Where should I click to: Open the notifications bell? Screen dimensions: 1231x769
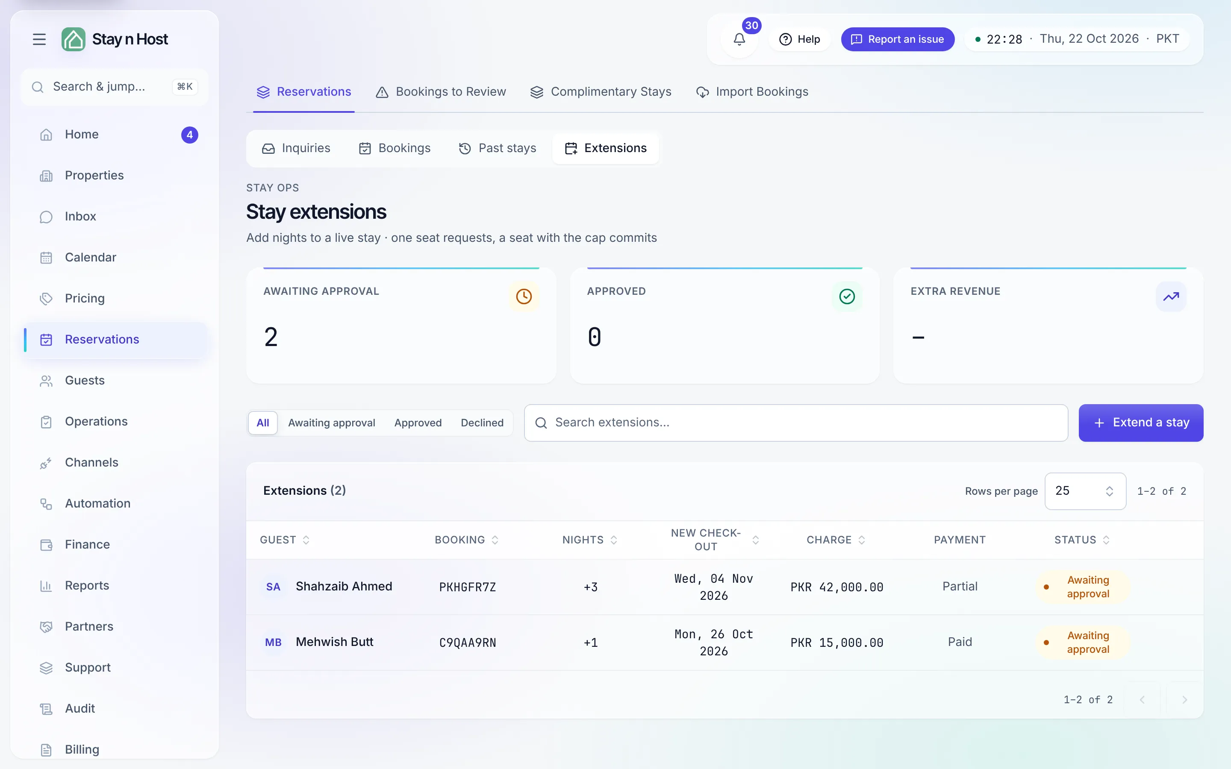(x=739, y=39)
